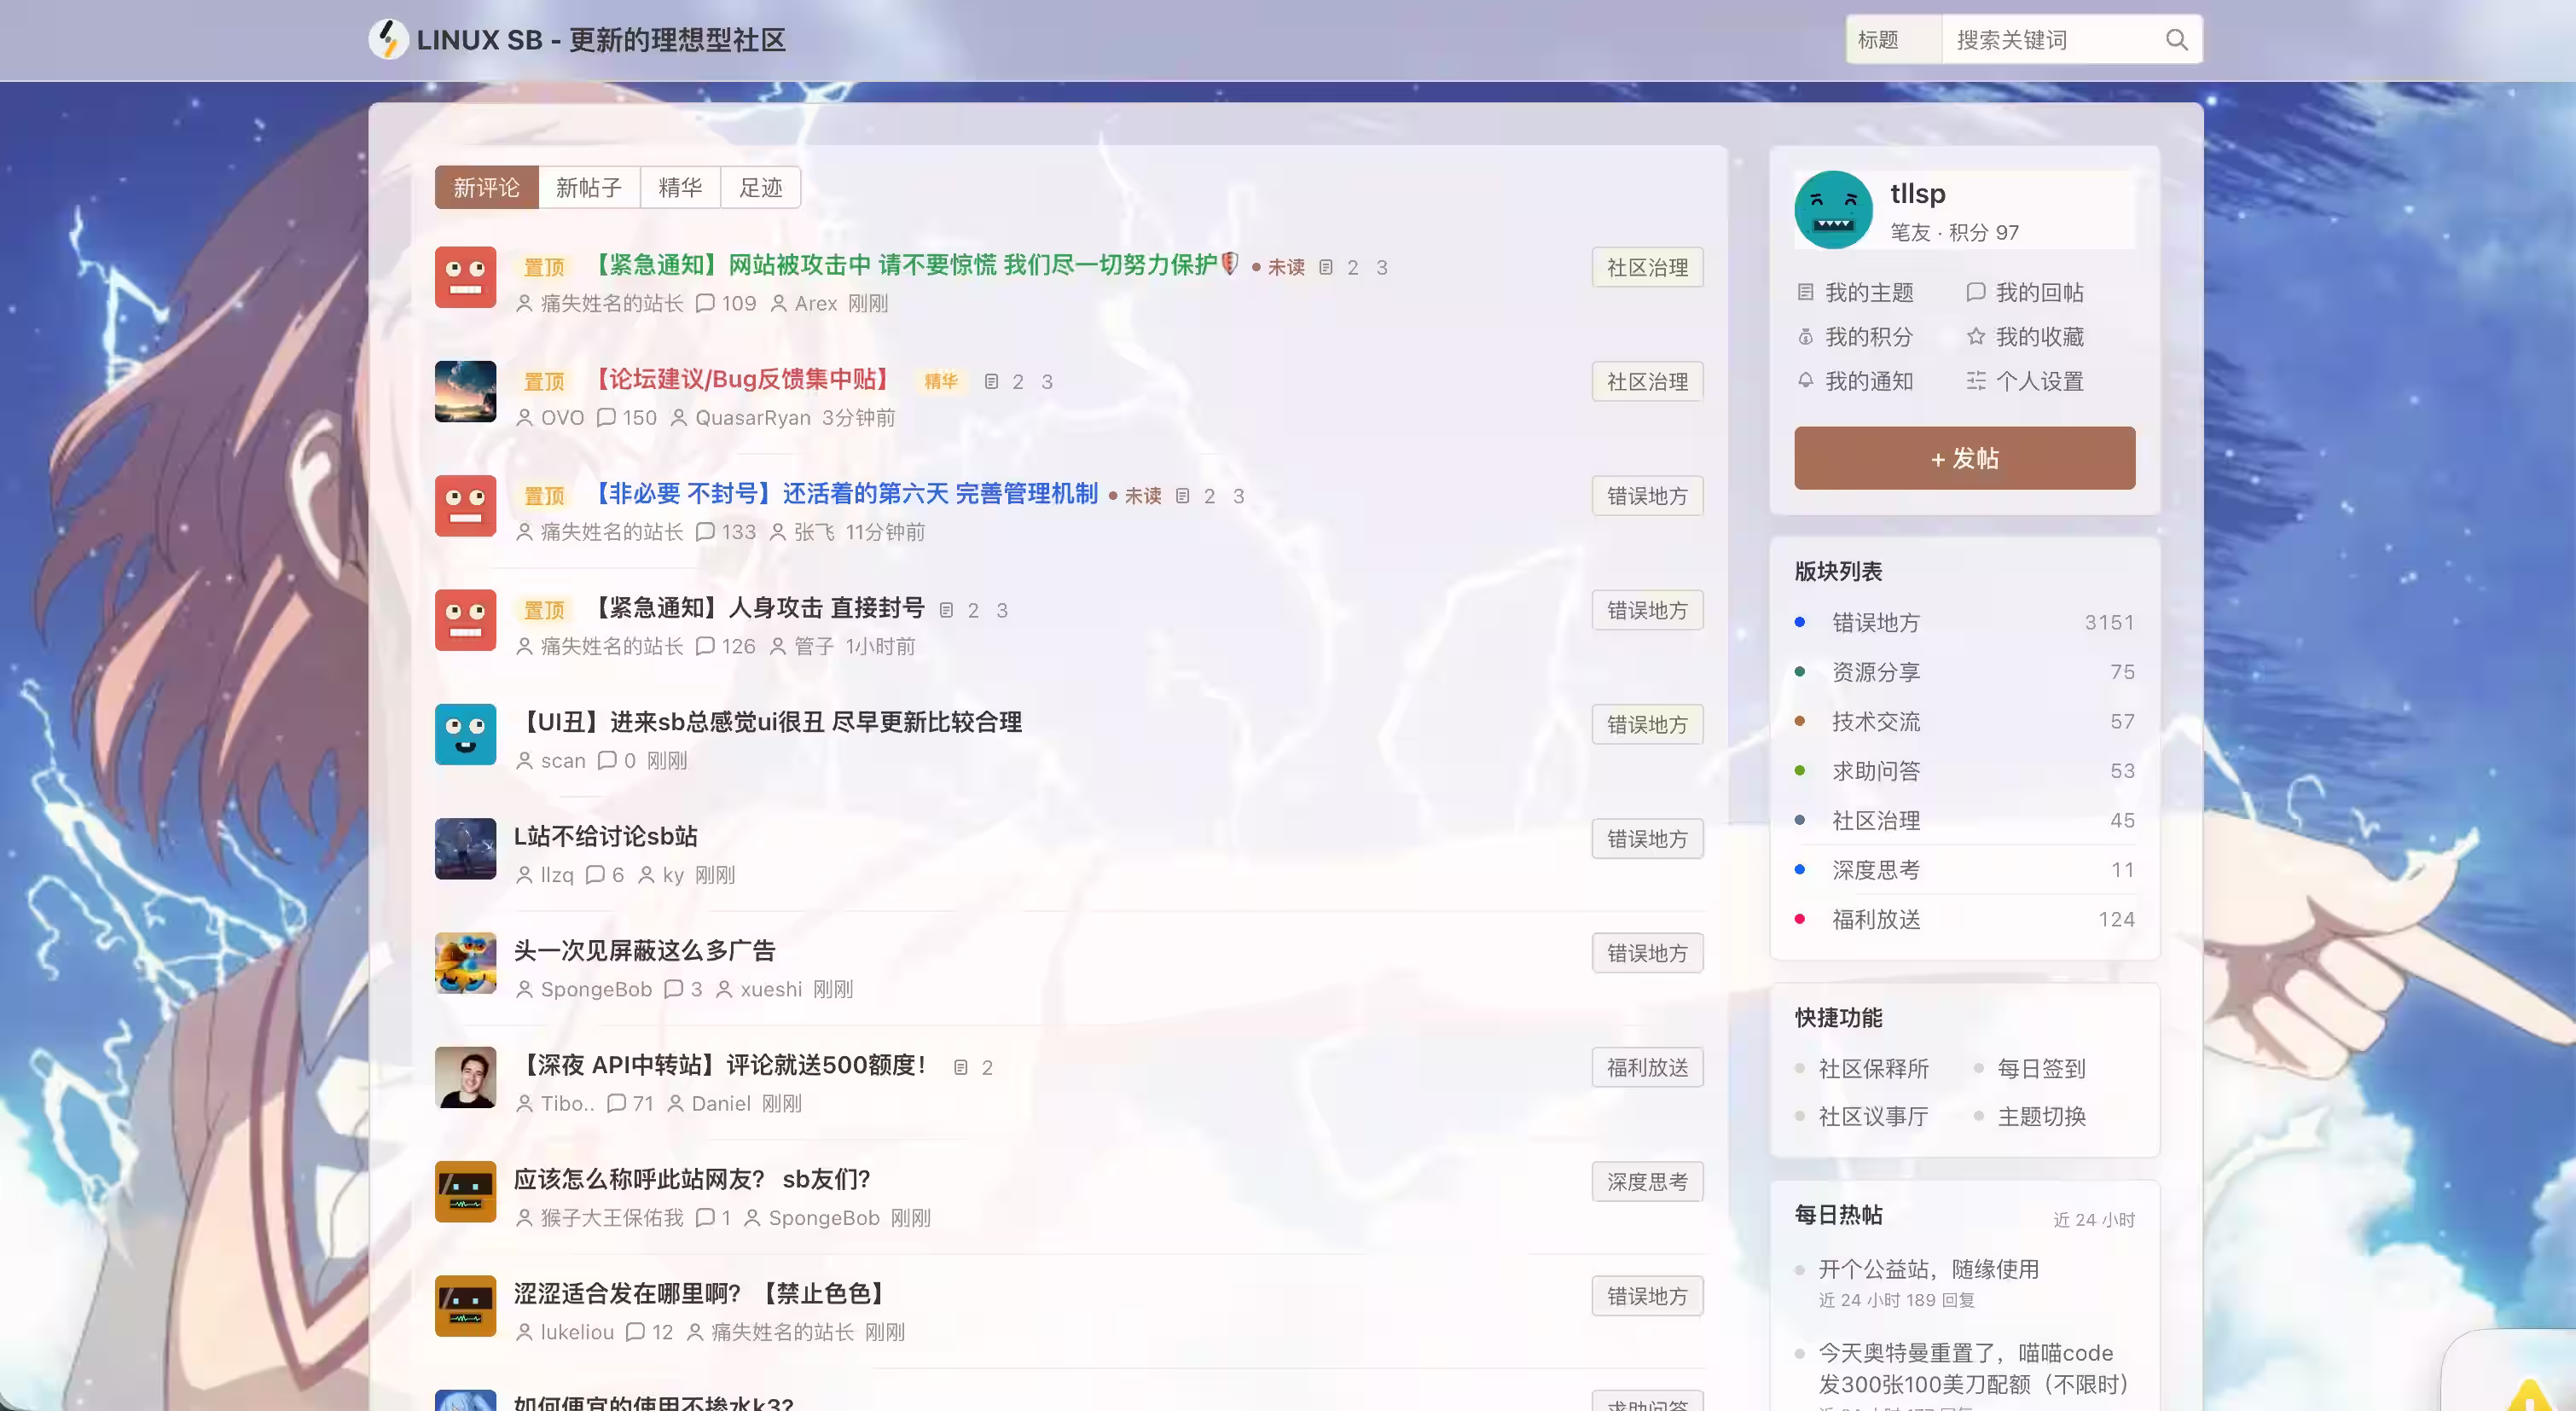Click 猴子大王保佑我's avatar icon
Image resolution: width=2576 pixels, height=1411 pixels.
tap(465, 1192)
